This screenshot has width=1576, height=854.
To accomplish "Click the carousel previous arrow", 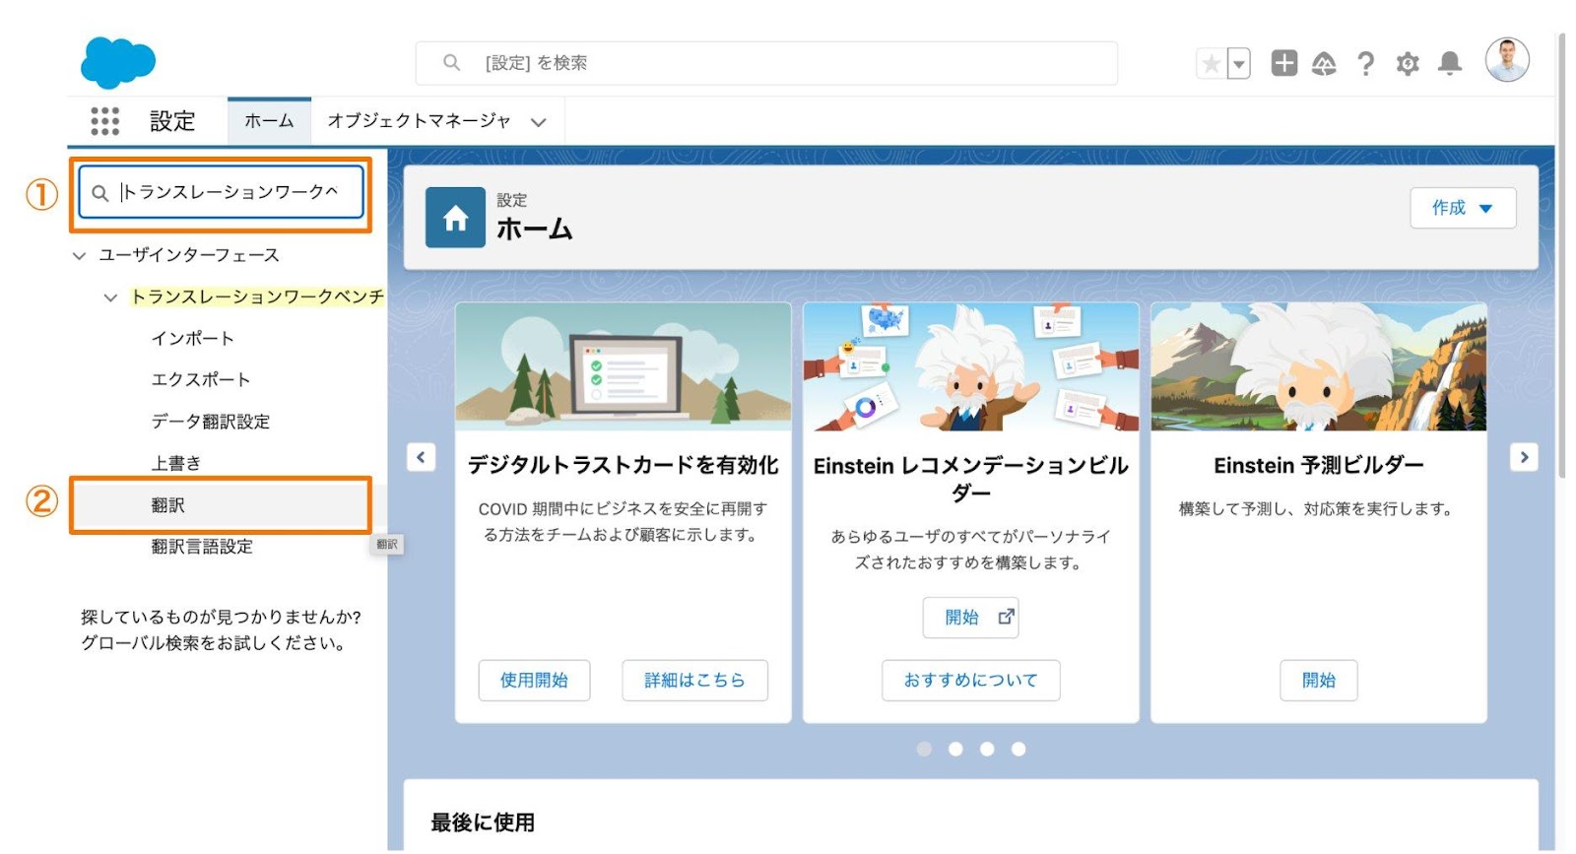I will (x=422, y=457).
